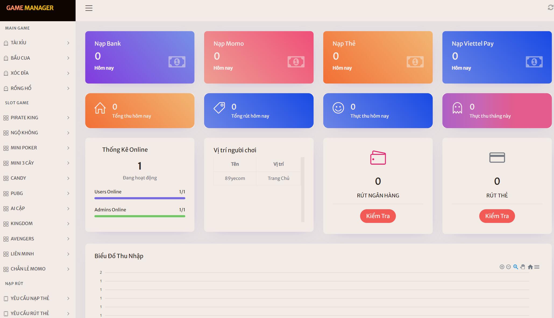Open the LIÊN MINH menu item
554x318 pixels.
pos(38,254)
